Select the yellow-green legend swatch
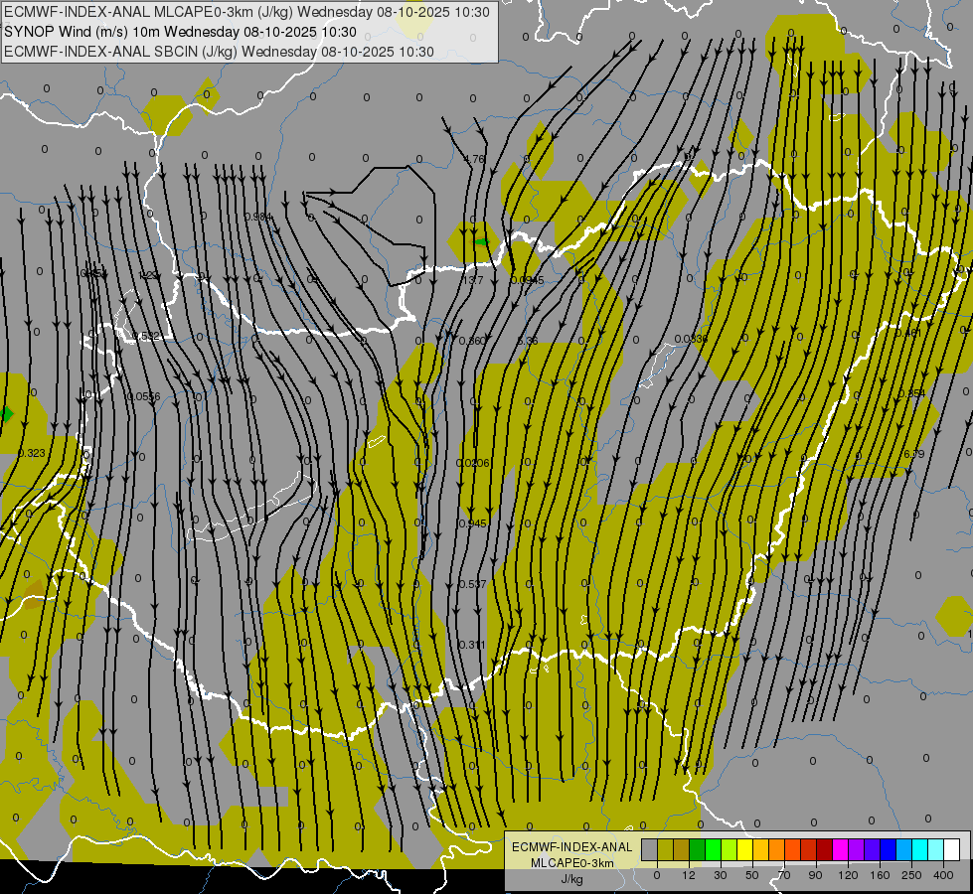The image size is (973, 894). click(x=730, y=850)
